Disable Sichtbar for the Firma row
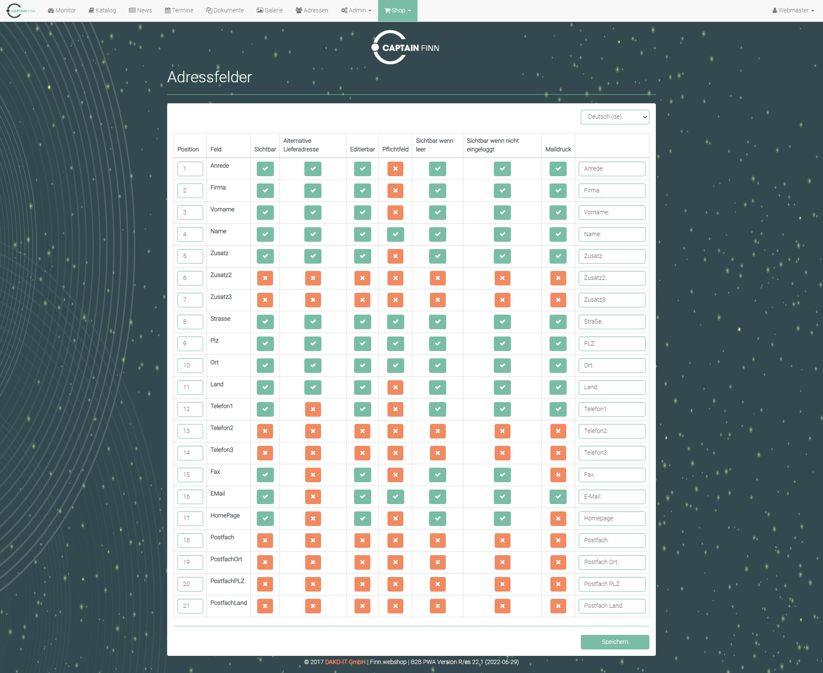Screen dimensions: 823x673 coord(265,191)
